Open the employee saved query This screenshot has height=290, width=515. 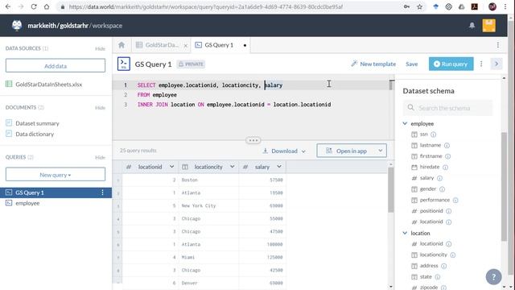(27, 203)
